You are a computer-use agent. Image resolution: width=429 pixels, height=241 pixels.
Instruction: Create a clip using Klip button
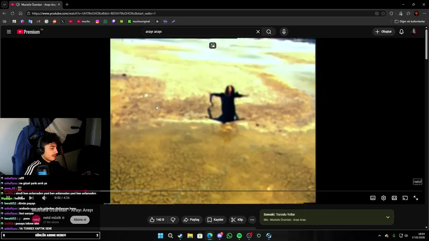point(237,220)
